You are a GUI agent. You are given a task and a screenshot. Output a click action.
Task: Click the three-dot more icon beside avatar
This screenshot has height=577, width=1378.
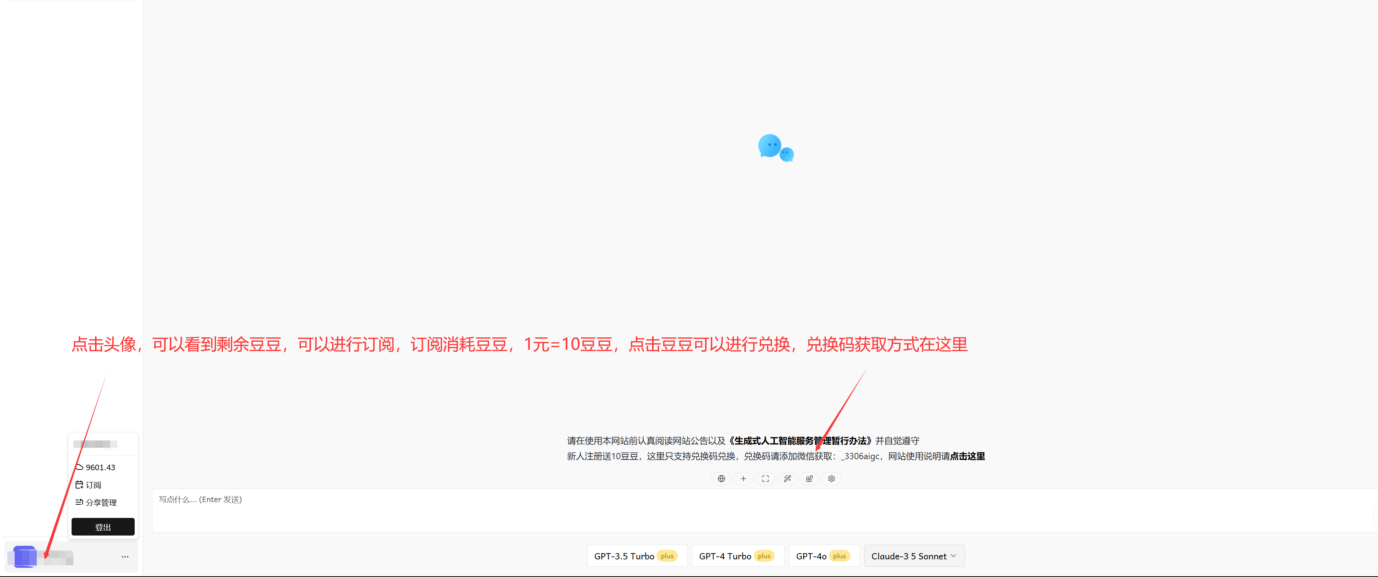coord(125,557)
